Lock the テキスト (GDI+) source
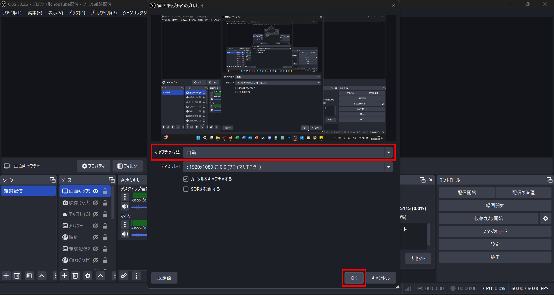 105,214
